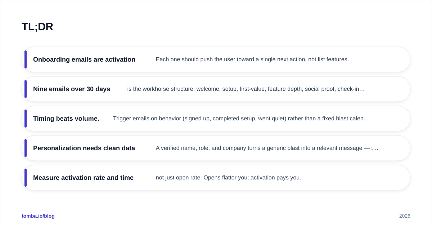
Task: Open the tomba.io/blog link
Action: point(38,216)
